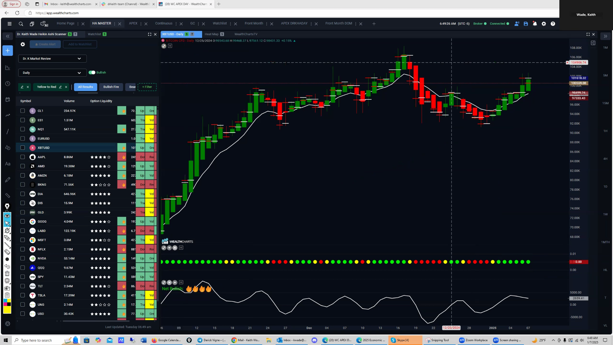Switch to the Continuous tab

pos(164,23)
